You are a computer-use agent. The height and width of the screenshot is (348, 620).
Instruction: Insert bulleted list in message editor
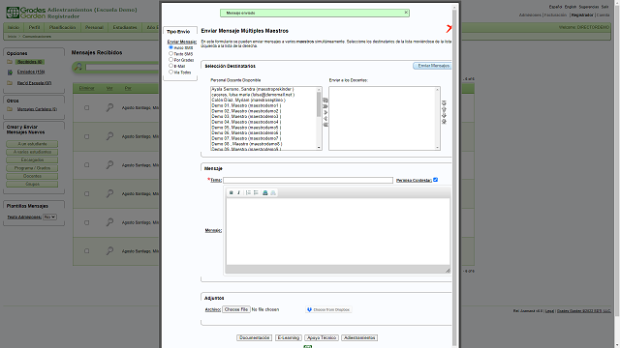pos(256,192)
